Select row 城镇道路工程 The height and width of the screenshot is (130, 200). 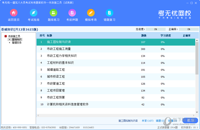pos(116,70)
